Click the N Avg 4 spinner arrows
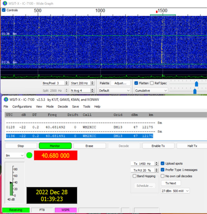Viewport: 207px width, 214px height. click(x=92, y=90)
